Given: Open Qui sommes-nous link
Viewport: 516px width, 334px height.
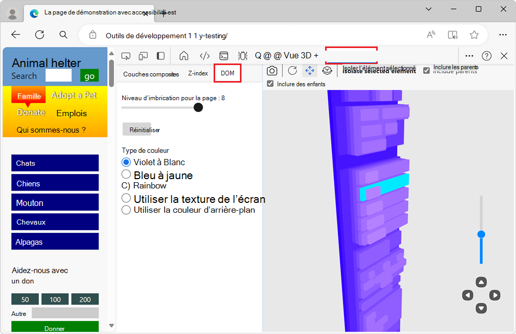Looking at the screenshot, I should point(51,130).
